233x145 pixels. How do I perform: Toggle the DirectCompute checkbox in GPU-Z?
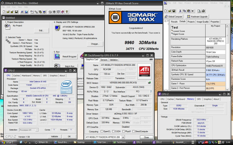coord(133,131)
